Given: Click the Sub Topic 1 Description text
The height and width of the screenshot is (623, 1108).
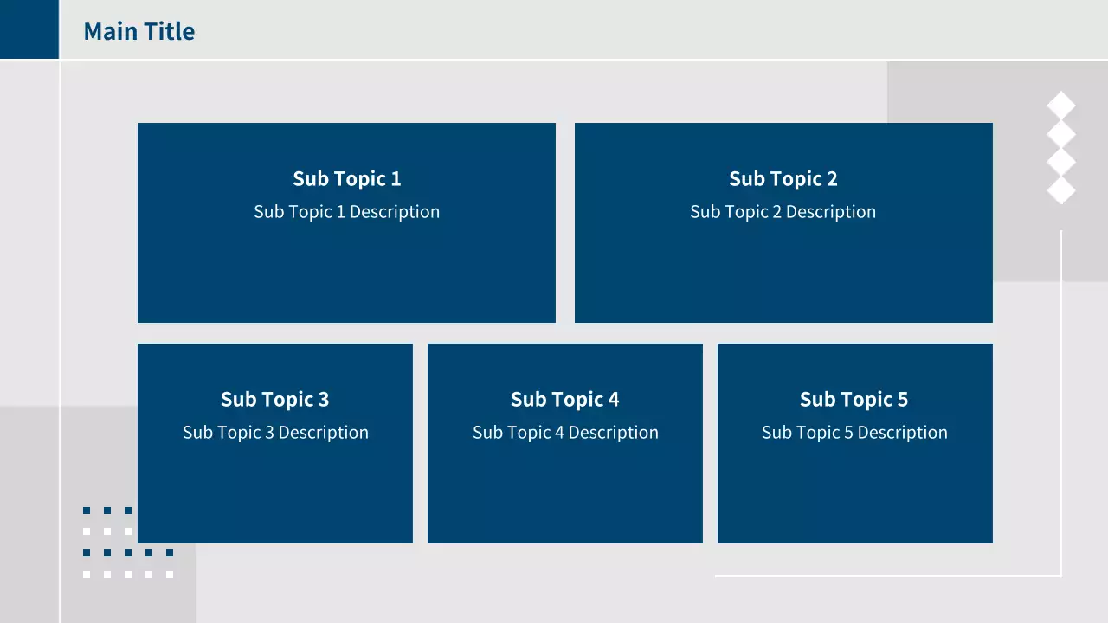Looking at the screenshot, I should coord(346,212).
